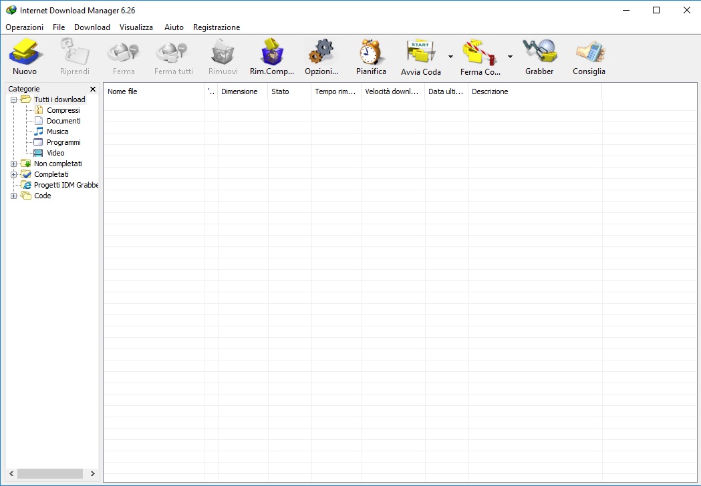The height and width of the screenshot is (486, 701).
Task: Close the Categorie side panel
Action: 93,89
